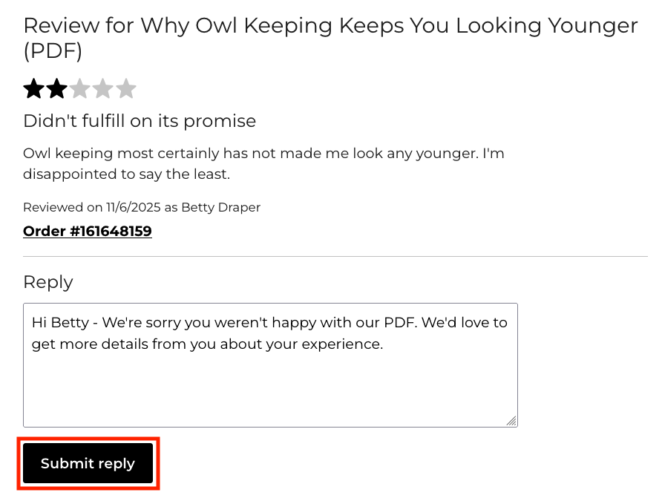Image resolution: width=662 pixels, height=501 pixels.
Task: Click the second filled rating star
Action: (x=56, y=89)
